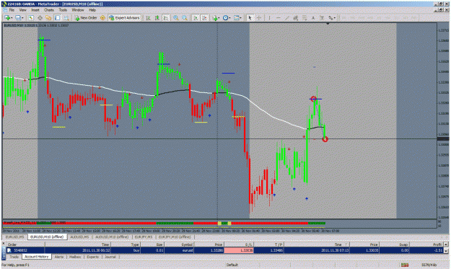Click the chart shift triangle marker
The width and height of the screenshot is (451, 269).
(x=328, y=24)
